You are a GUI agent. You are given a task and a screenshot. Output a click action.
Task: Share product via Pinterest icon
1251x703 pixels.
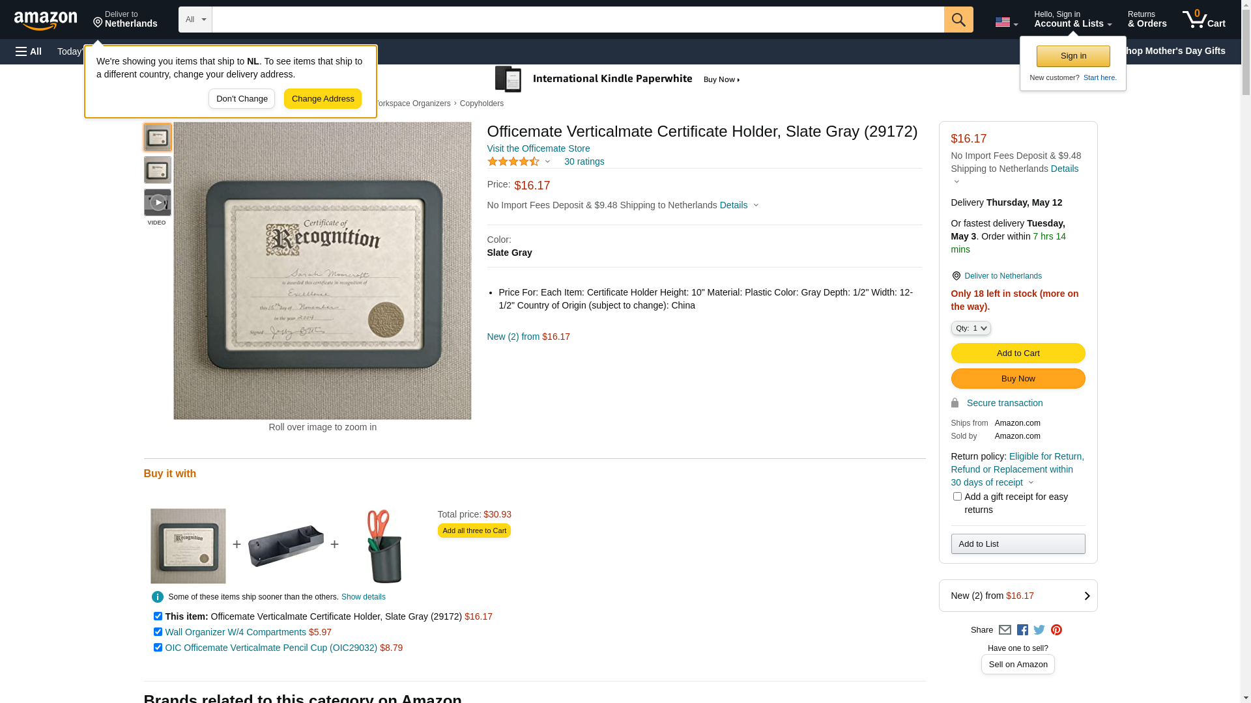[1056, 630]
